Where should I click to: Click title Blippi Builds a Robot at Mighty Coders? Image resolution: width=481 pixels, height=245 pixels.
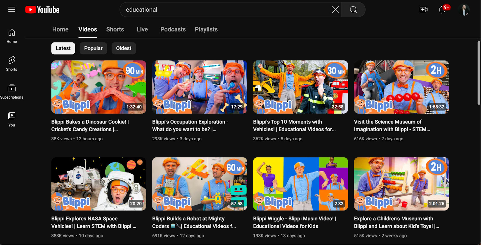194,223
